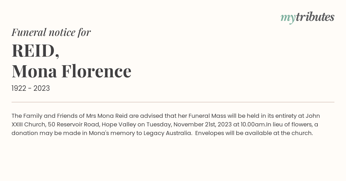
Task: Click the name 'Mona Florence'
Action: point(72,71)
